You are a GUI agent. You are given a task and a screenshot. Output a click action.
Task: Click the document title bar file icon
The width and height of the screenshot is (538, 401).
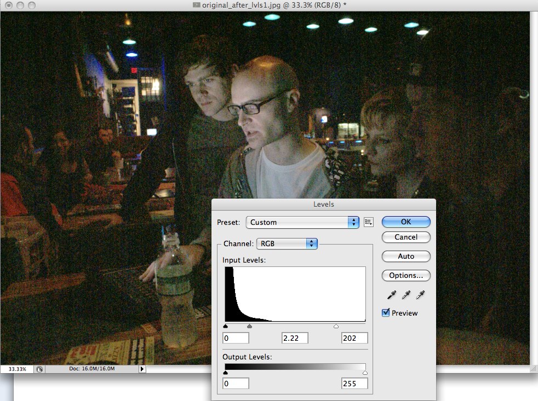pyautogui.click(x=196, y=5)
